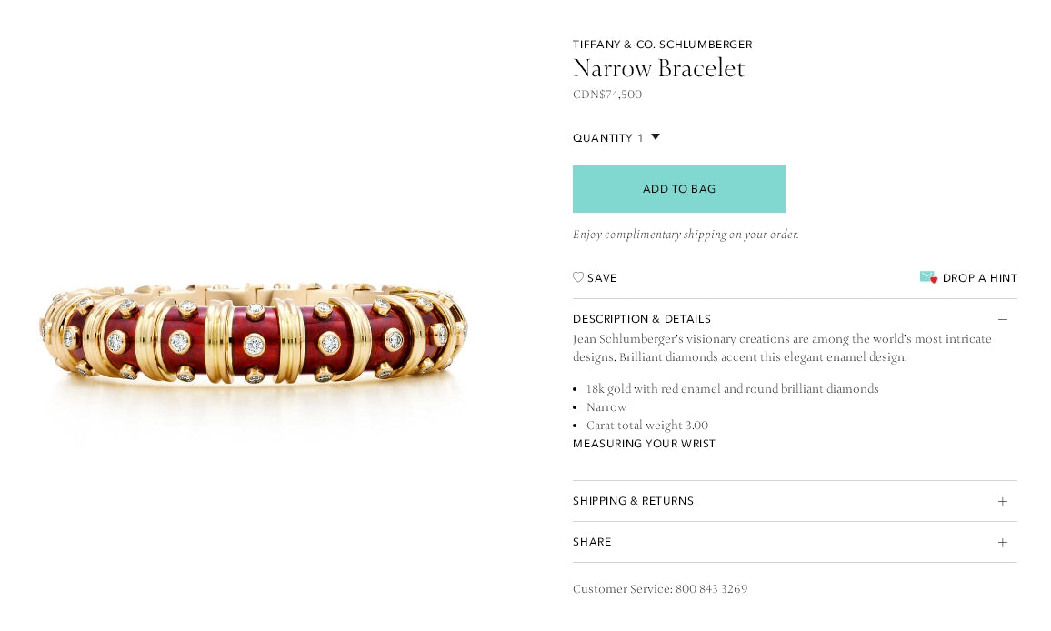Click the minus icon beside Description & Details
1051x631 pixels.
pos(1003,319)
